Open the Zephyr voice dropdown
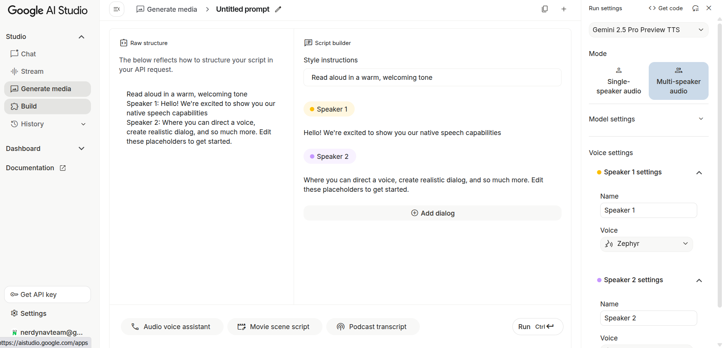 [646, 244]
